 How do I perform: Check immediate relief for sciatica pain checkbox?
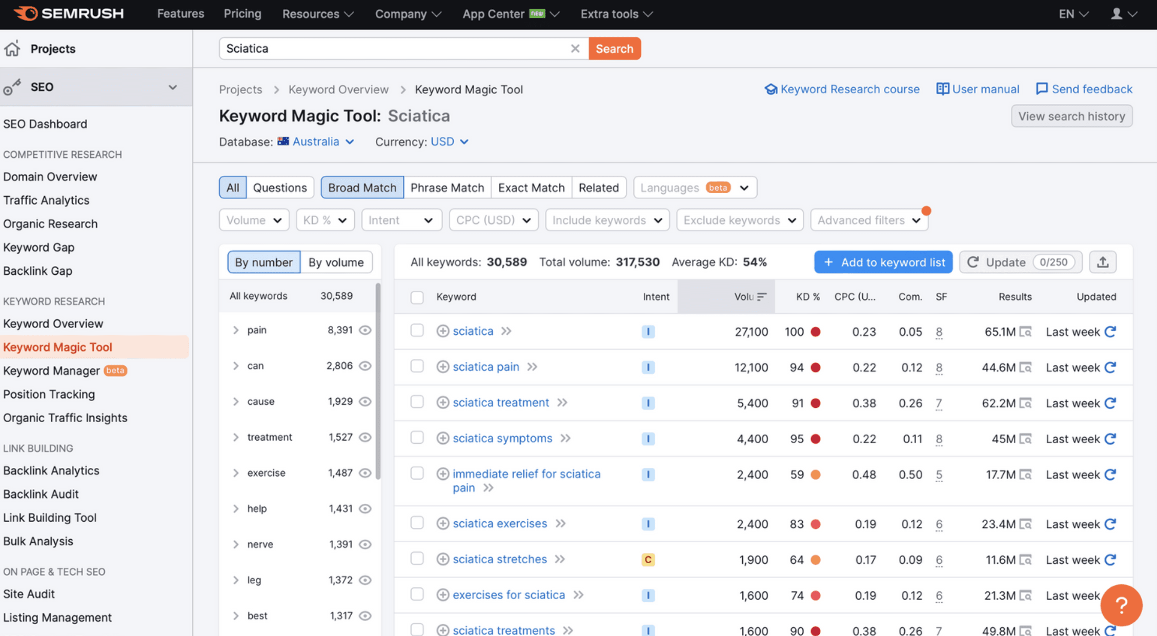pos(417,473)
